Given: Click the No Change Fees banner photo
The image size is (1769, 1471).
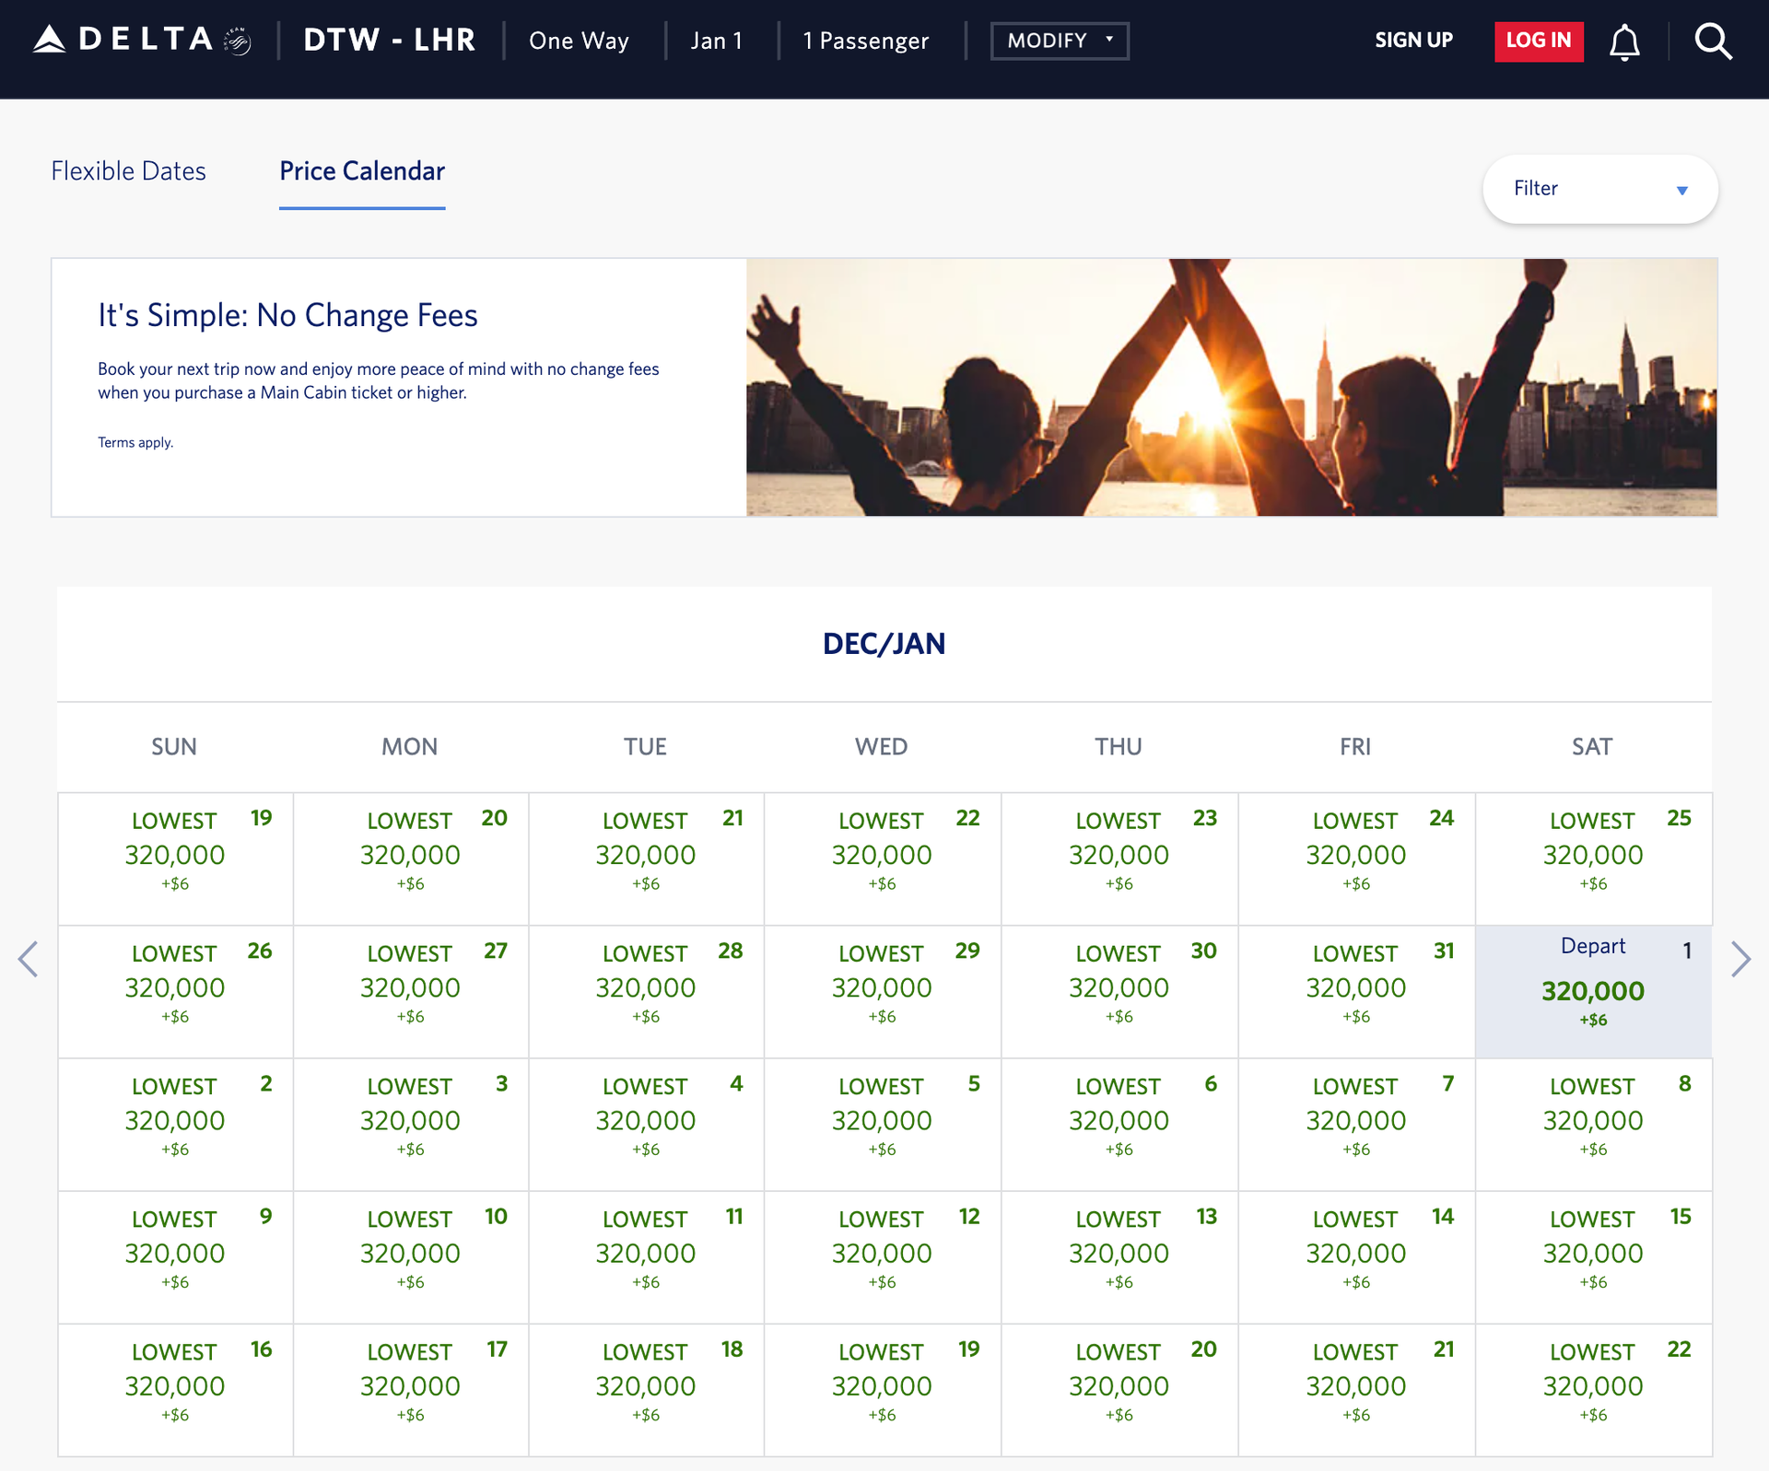Looking at the screenshot, I should 1231,387.
